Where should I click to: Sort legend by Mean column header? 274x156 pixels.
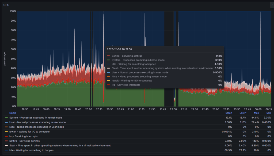tap(228, 113)
